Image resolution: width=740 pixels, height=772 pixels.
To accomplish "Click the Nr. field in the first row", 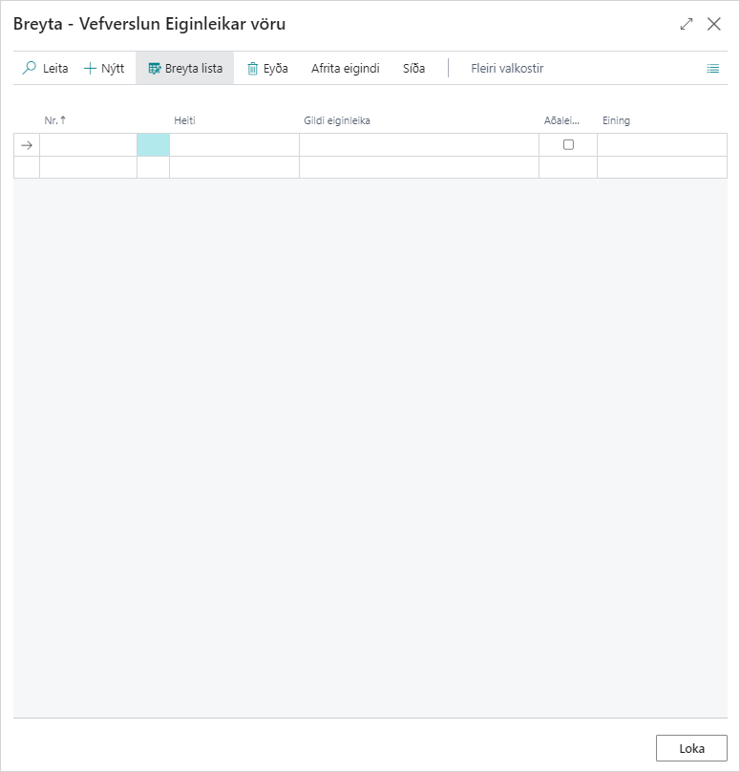I will pyautogui.click(x=88, y=145).
